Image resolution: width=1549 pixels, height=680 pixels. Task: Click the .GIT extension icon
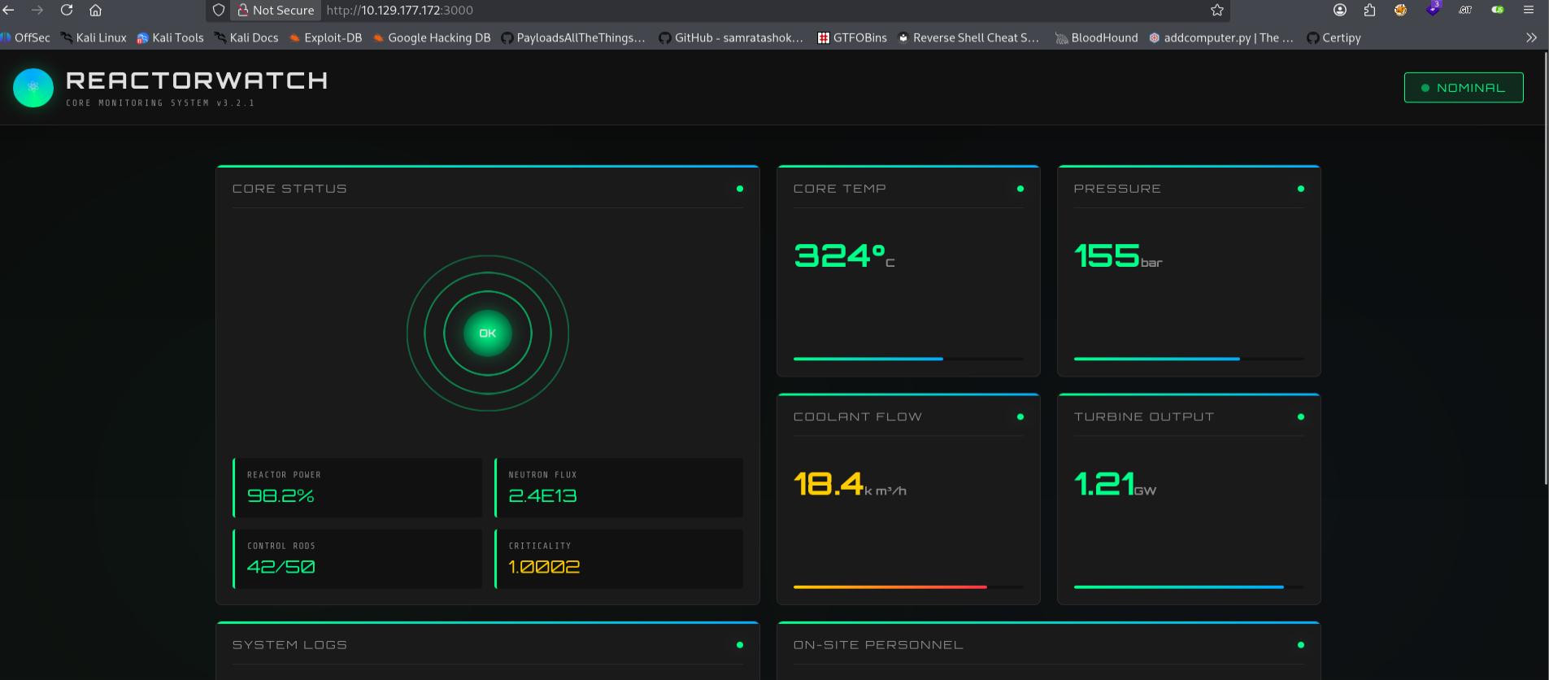(x=1465, y=10)
